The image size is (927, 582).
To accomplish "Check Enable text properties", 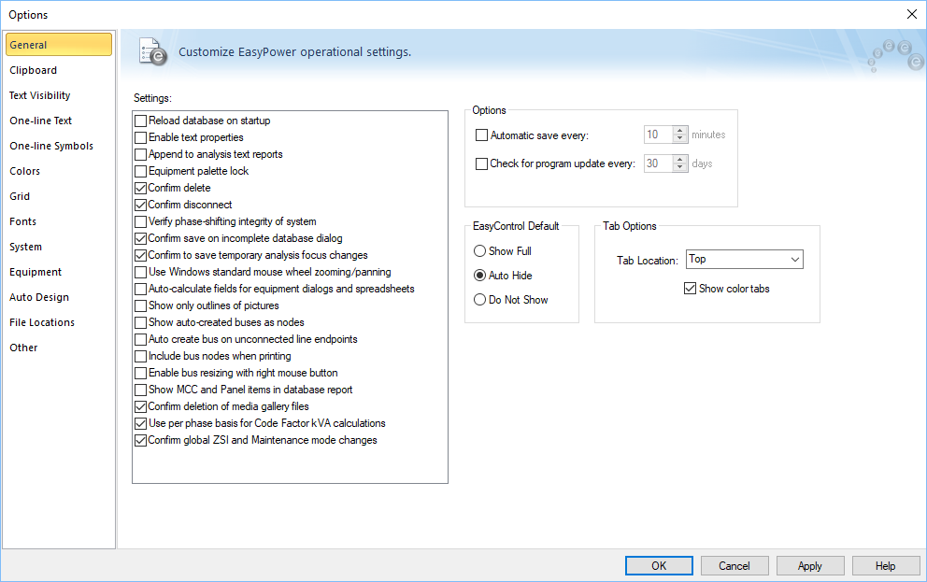I will pyautogui.click(x=141, y=137).
